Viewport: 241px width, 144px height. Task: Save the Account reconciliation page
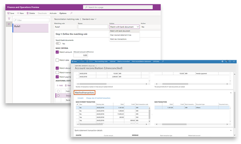[75, 62]
